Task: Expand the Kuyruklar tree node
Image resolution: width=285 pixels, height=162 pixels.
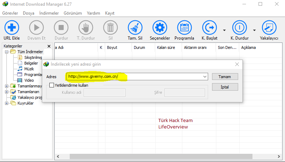Action: tap(6, 103)
